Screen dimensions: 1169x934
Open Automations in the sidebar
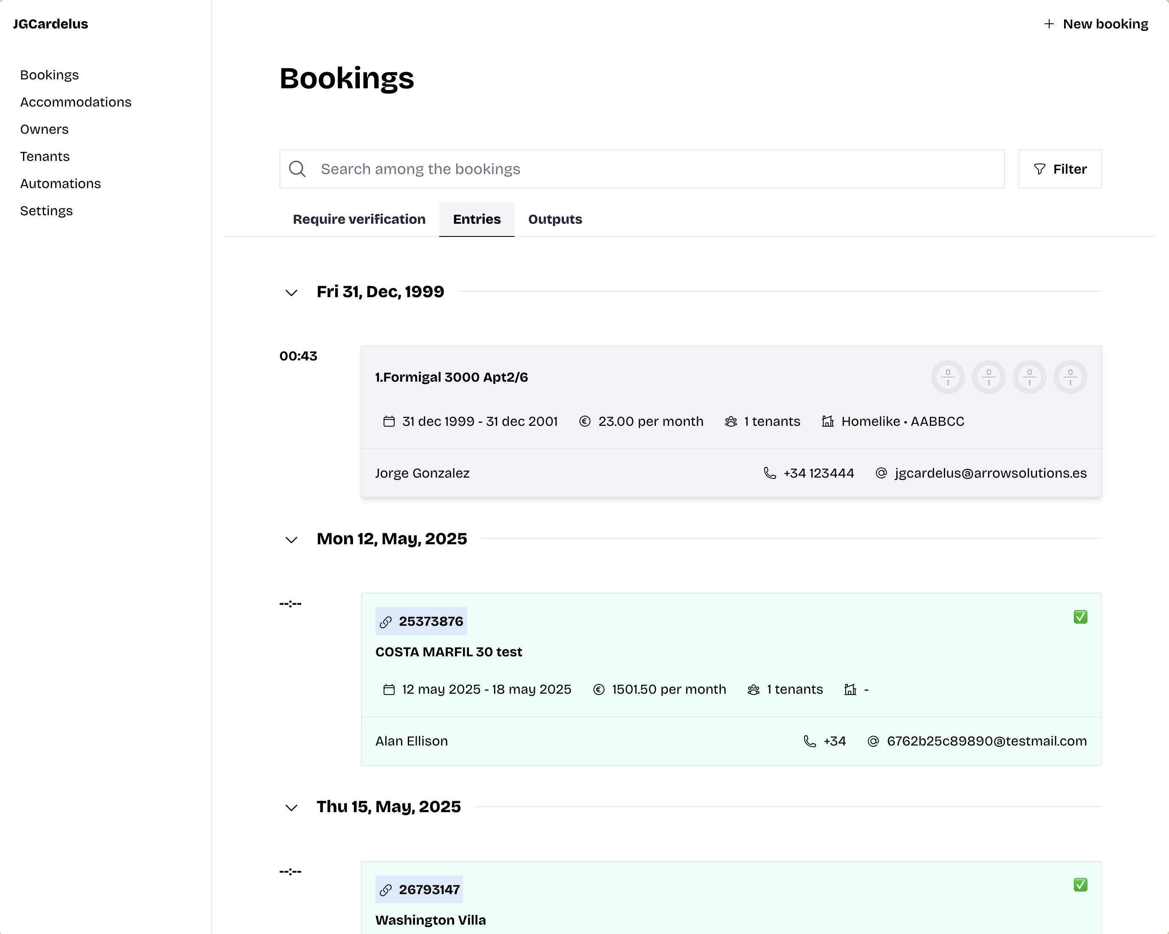click(60, 184)
